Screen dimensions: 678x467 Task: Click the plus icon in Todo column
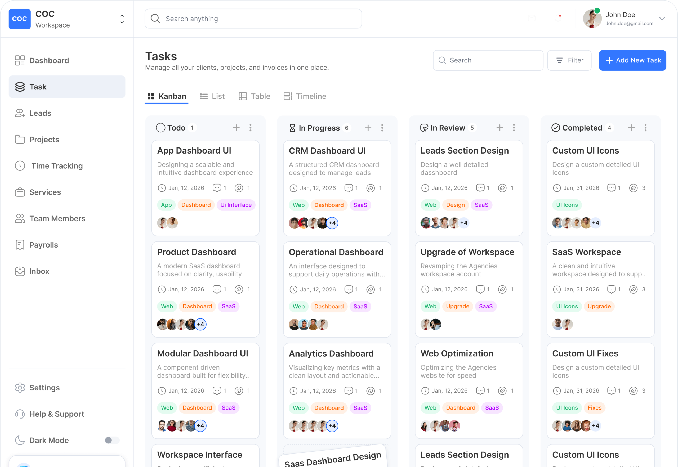point(236,128)
